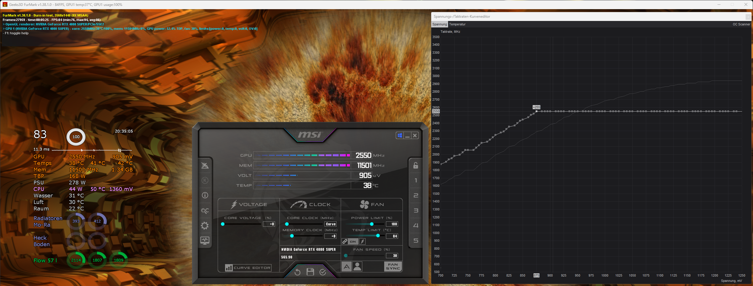Toggle the profile lock padlock icon

tap(416, 165)
